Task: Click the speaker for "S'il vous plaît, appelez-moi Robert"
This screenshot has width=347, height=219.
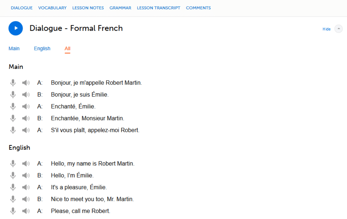Action: (26, 130)
